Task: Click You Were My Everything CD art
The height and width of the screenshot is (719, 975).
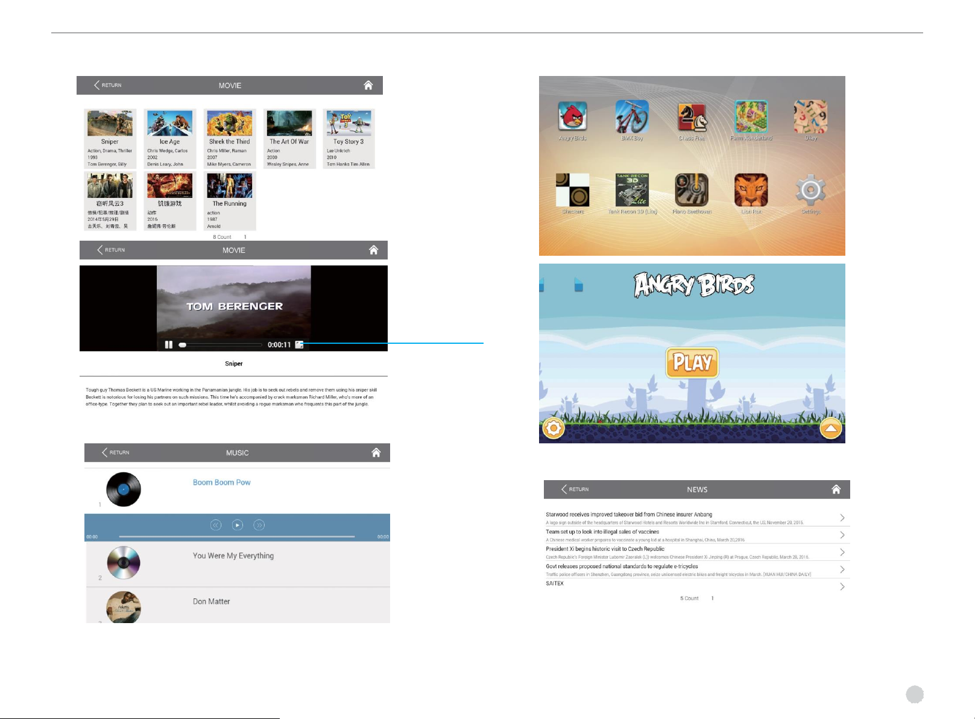Action: click(124, 563)
